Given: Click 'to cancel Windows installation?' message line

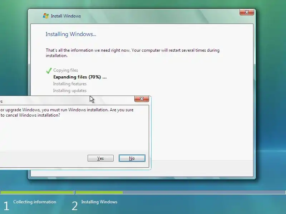Looking at the screenshot, I should (30, 115).
